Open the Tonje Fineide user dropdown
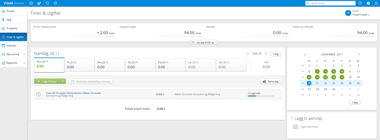 click(361, 15)
